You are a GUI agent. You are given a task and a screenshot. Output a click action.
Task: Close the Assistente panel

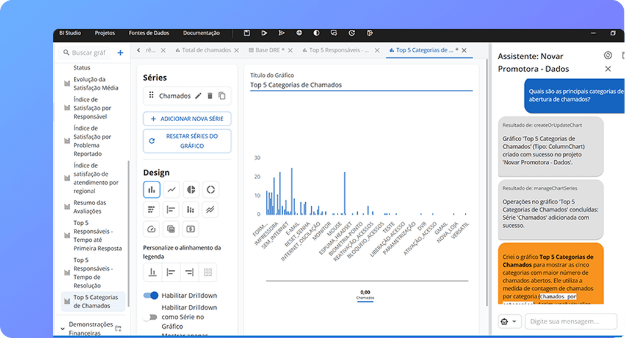point(608,69)
